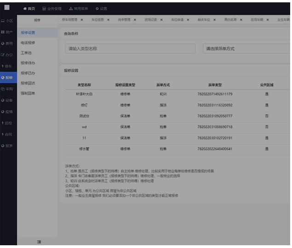The height and width of the screenshot is (248, 292).
Task: Switch to the 停车场管理 tab
Action: pyautogui.click(x=69, y=20)
